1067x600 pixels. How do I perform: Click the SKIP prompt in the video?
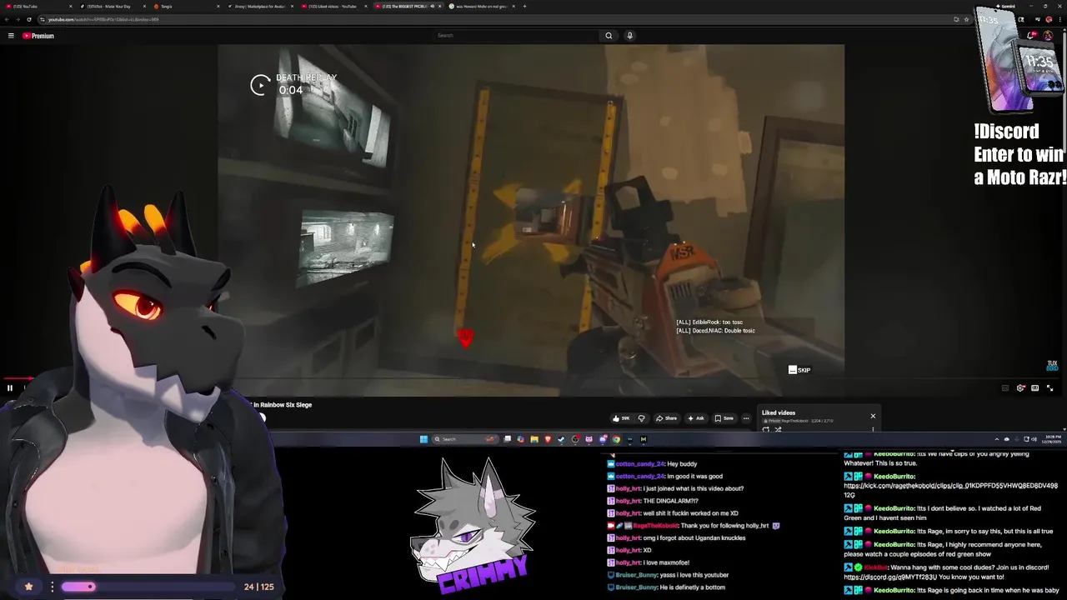[x=799, y=370]
